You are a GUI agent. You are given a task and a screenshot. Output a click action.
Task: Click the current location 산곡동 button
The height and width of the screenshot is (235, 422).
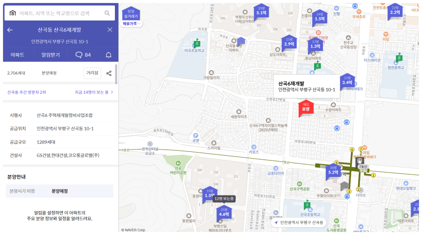tap(299, 223)
